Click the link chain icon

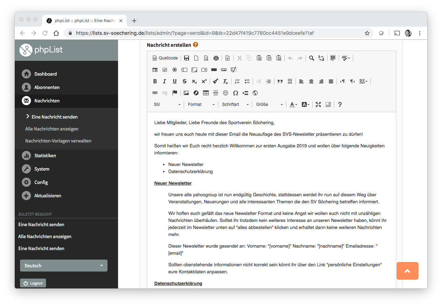point(155,93)
